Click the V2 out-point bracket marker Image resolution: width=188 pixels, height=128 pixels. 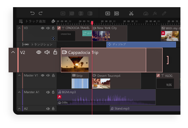point(168,60)
